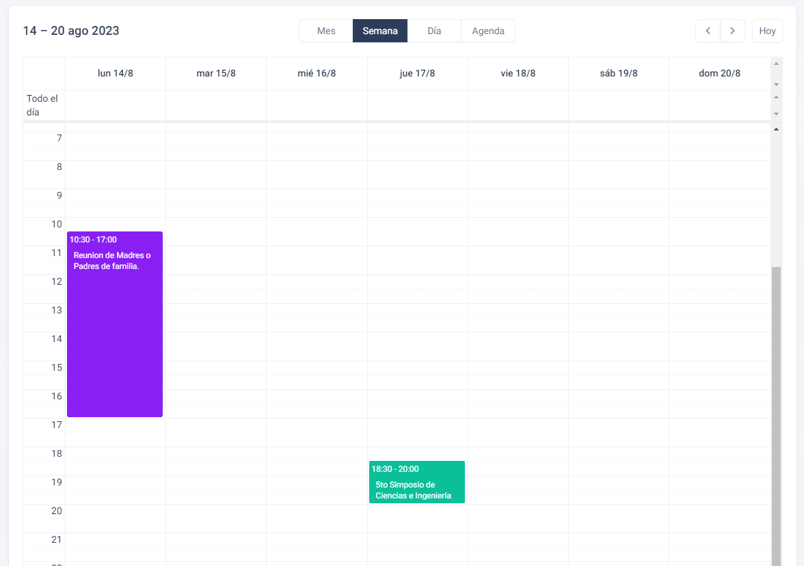This screenshot has width=804, height=566.
Task: Open the Agenda view
Action: (x=487, y=31)
